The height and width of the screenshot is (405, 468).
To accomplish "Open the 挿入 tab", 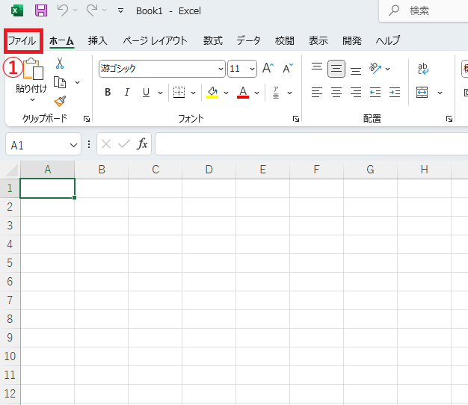I will [98, 40].
